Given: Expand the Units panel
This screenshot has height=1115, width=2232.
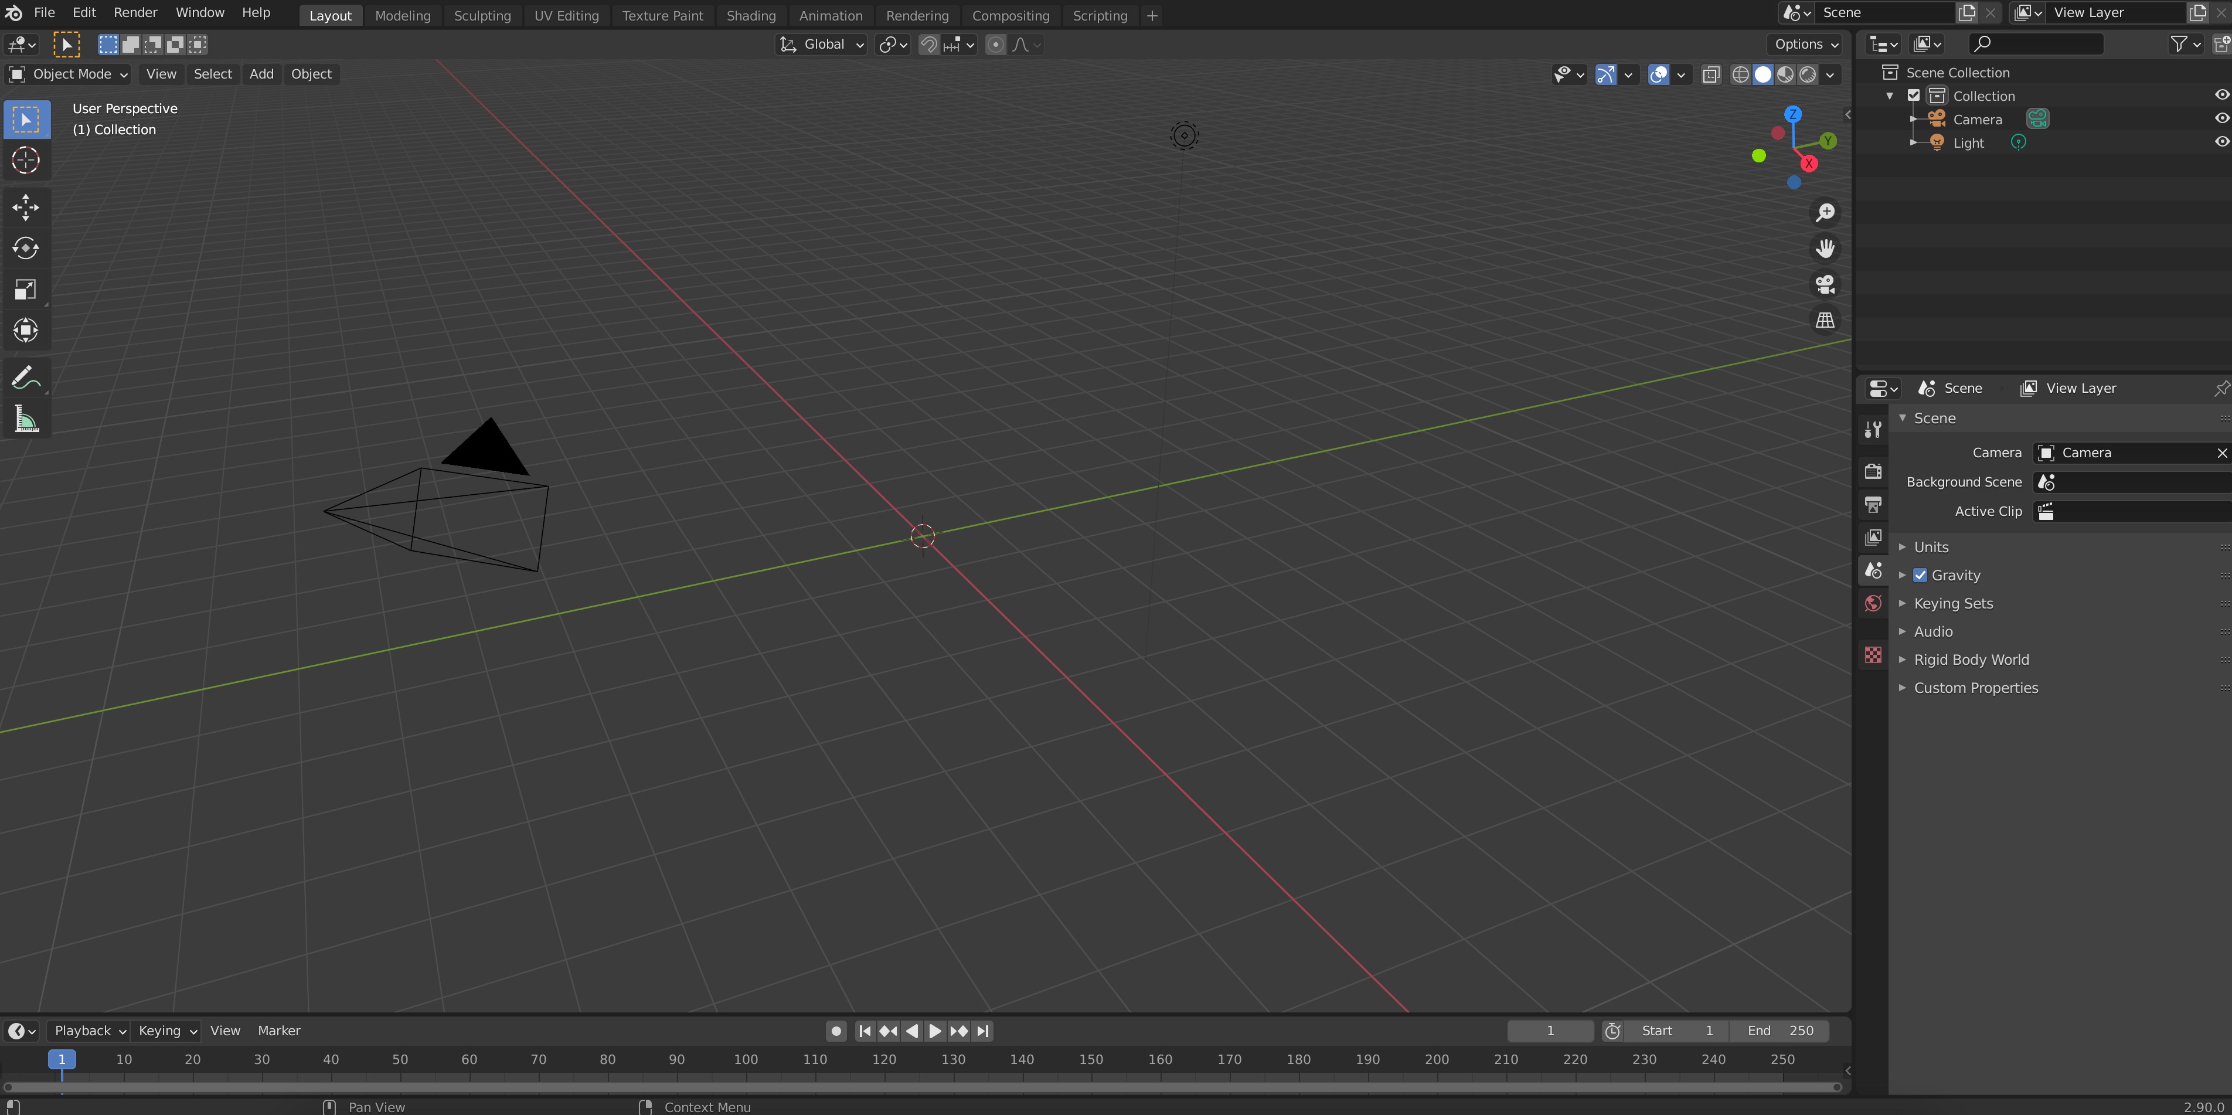Looking at the screenshot, I should (1931, 548).
